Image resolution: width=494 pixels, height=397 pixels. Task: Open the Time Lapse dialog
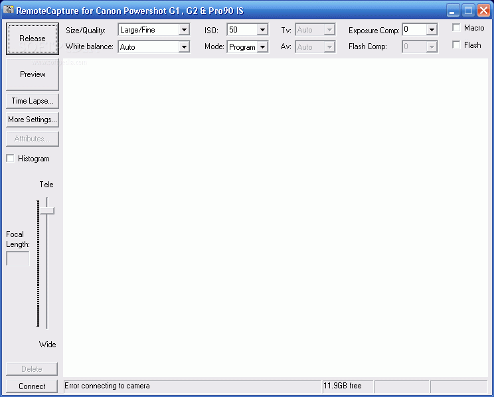(x=33, y=101)
